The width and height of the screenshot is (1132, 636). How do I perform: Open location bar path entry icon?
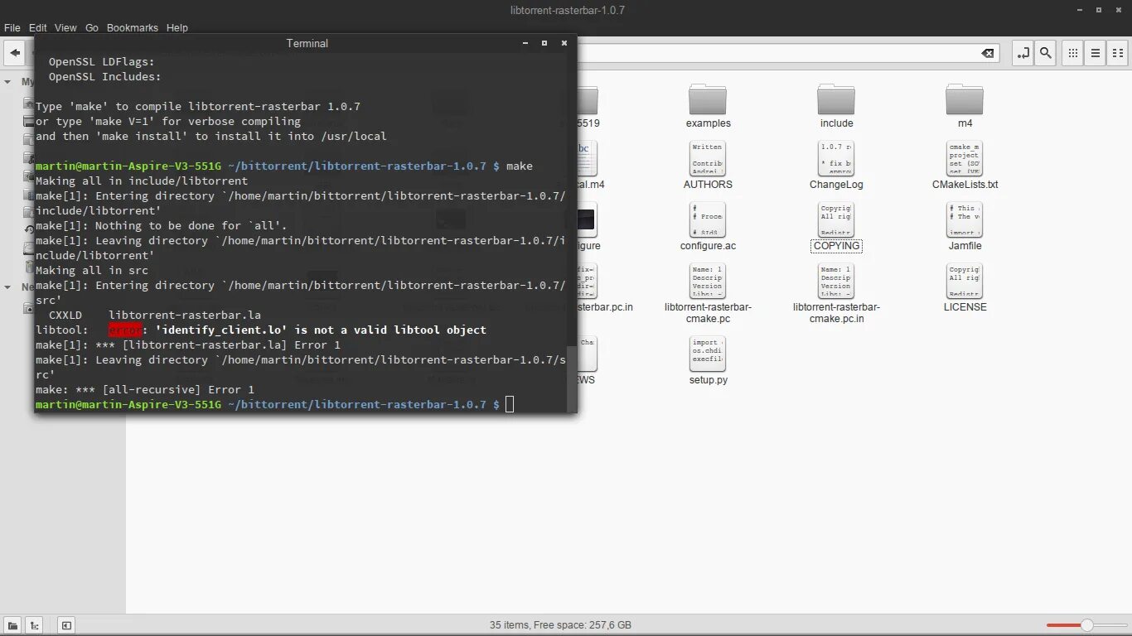tap(1022, 52)
